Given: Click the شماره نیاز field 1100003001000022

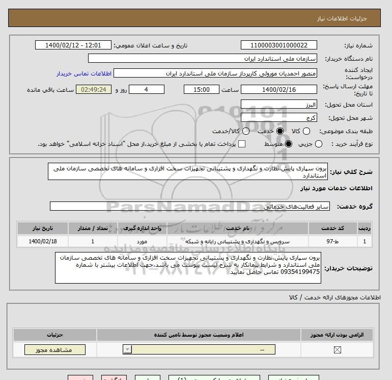Looking at the screenshot, I should tap(279, 45).
